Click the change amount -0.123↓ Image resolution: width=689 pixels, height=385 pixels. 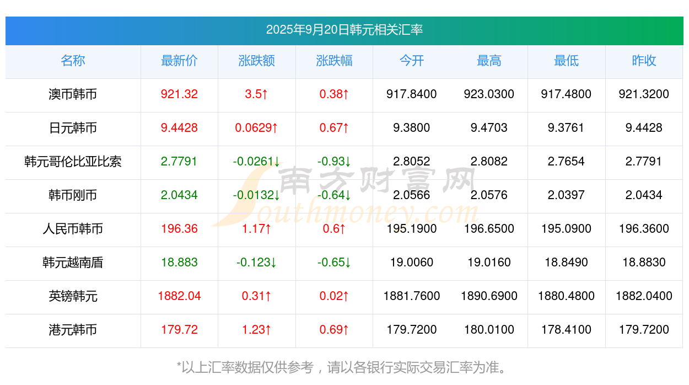click(x=257, y=263)
